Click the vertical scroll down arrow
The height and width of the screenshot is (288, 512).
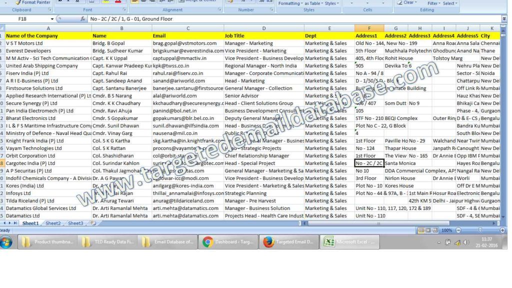click(503, 216)
